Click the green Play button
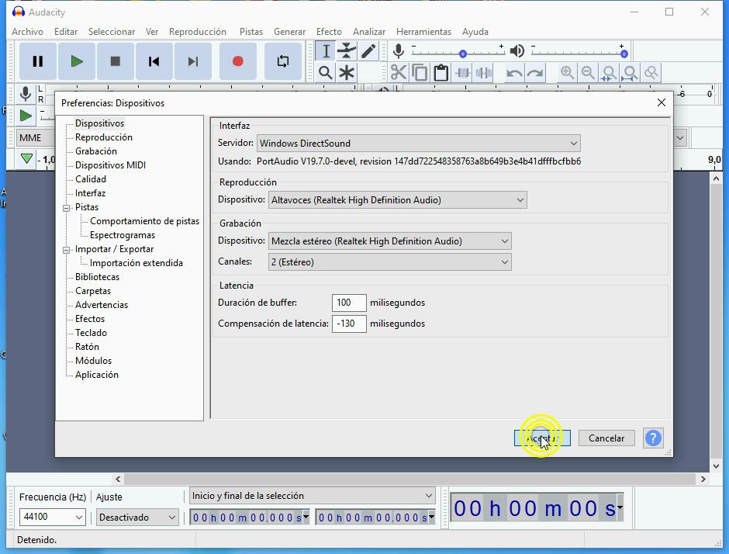Image resolution: width=729 pixels, height=554 pixels. tap(77, 61)
